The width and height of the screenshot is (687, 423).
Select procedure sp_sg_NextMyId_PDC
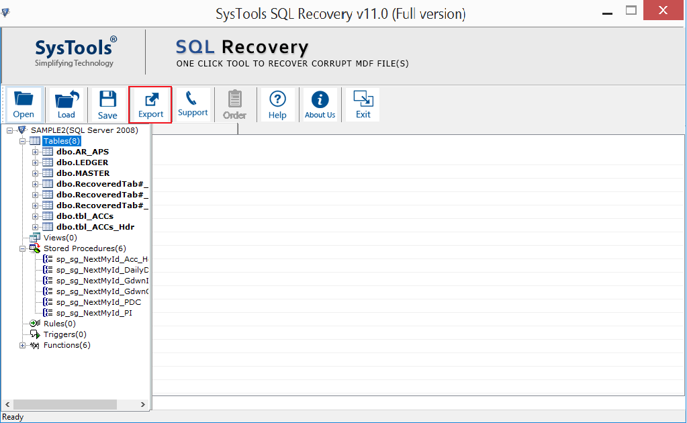coord(99,302)
